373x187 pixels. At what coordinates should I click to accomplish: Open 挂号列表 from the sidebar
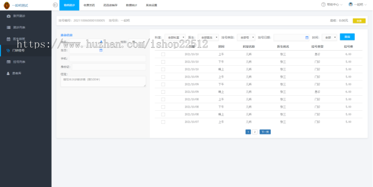click(19, 62)
